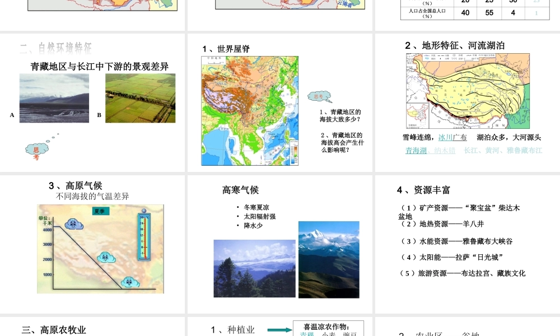Click question 2、青藏地区的海拔高会产生什么影响呢？
The image size is (560, 336).
[342, 142]
